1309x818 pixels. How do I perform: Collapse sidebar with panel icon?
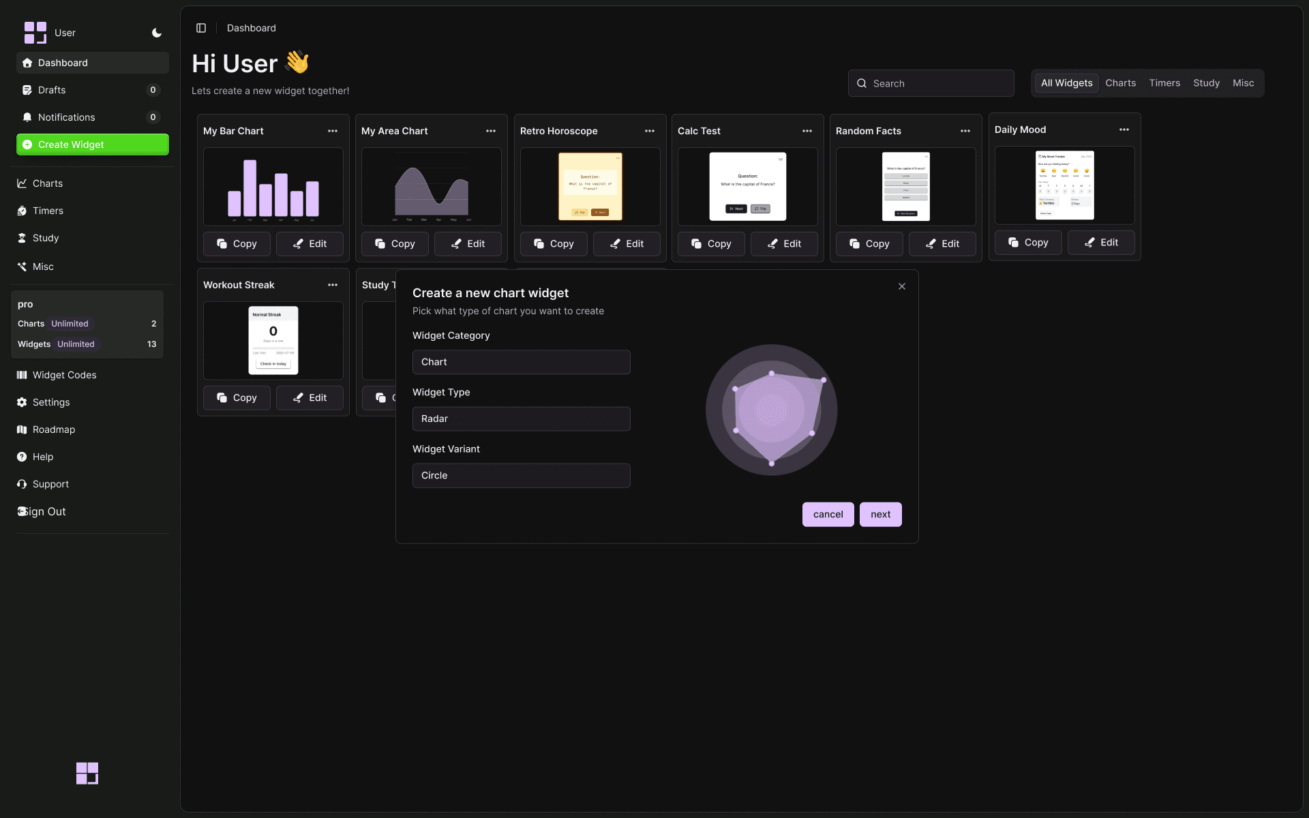201,28
